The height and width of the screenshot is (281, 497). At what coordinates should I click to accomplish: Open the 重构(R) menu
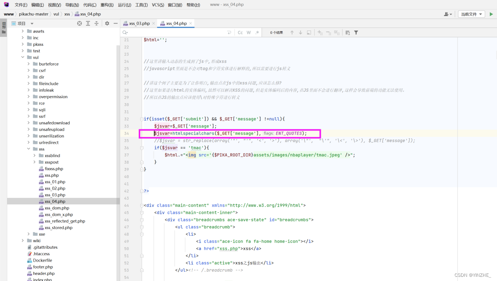[107, 5]
